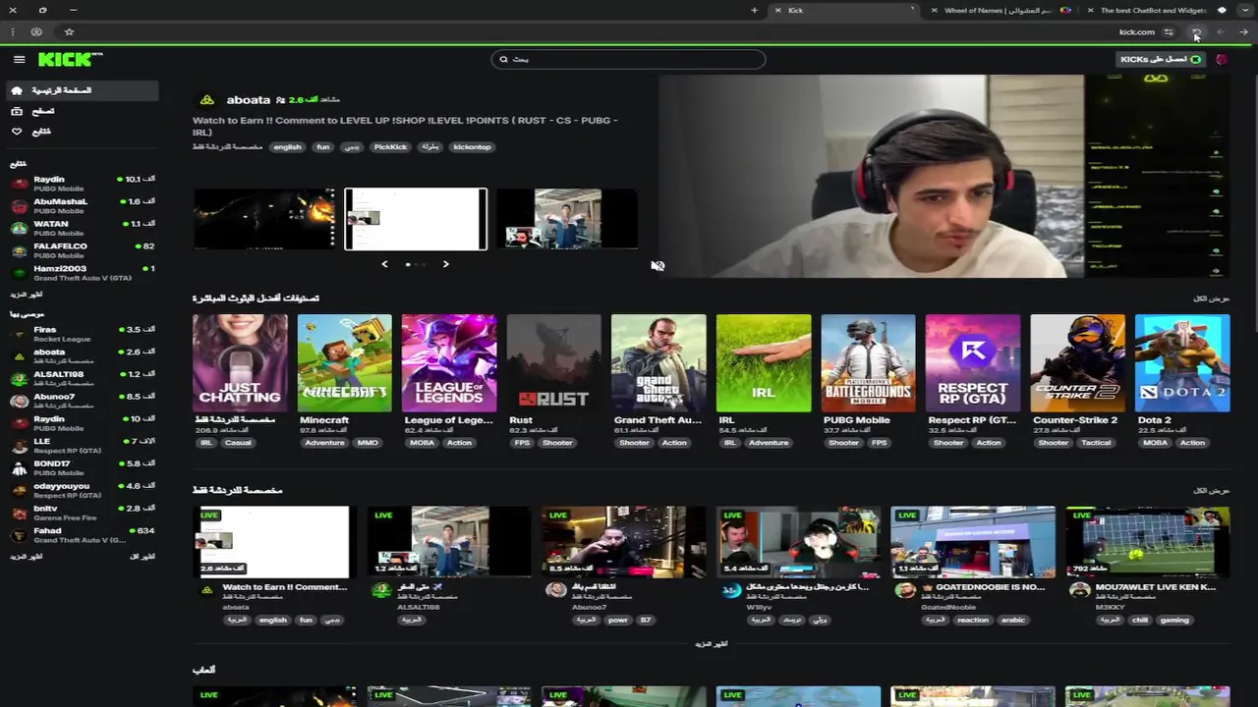Open Abunoo7 live stream thumbnail
Screen dimensions: 1258x707
[624, 541]
